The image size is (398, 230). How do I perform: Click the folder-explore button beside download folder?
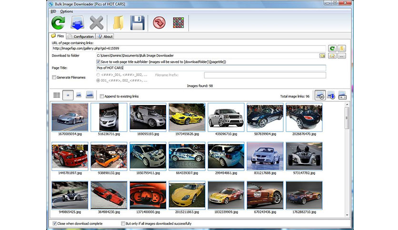pyautogui.click(x=332, y=56)
